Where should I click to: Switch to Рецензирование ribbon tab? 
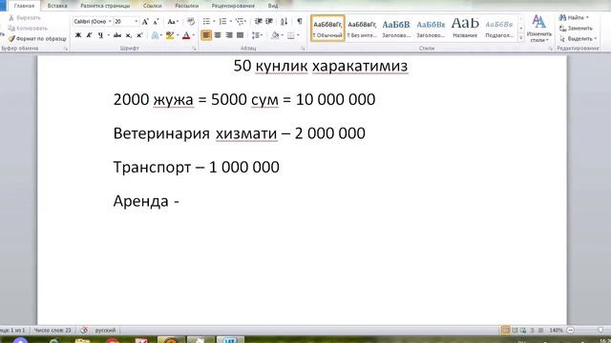click(233, 6)
